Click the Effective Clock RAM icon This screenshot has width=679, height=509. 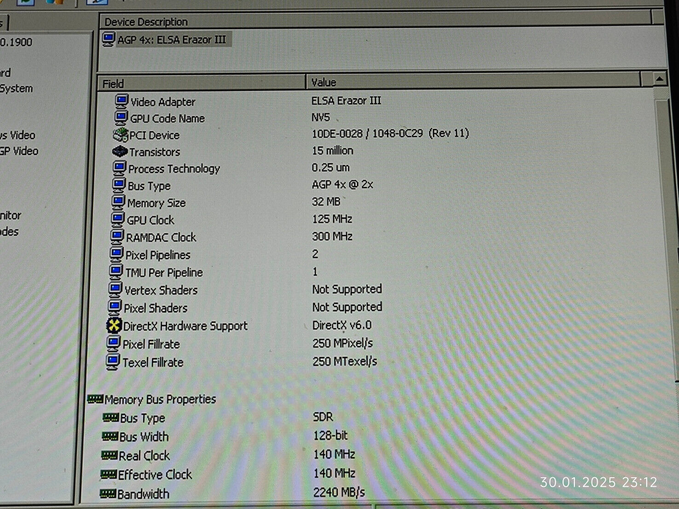pos(109,474)
